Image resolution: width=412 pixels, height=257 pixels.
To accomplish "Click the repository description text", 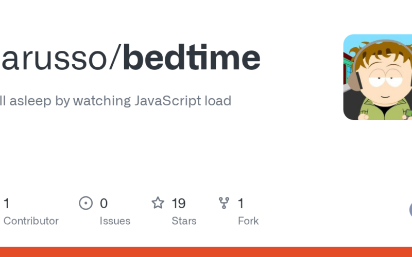I will pos(115,101).
